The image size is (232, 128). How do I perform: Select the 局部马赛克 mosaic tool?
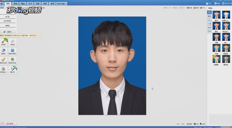click(13, 52)
